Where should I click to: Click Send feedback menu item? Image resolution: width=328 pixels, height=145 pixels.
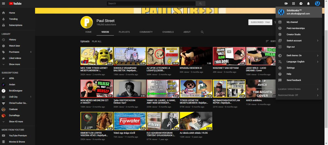click(x=299, y=80)
